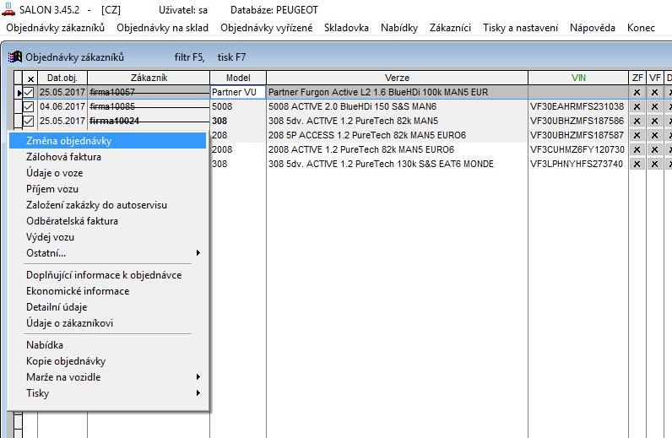This screenshot has height=438, width=672.
Task: Click the X column header in the grid
Action: tap(30, 78)
